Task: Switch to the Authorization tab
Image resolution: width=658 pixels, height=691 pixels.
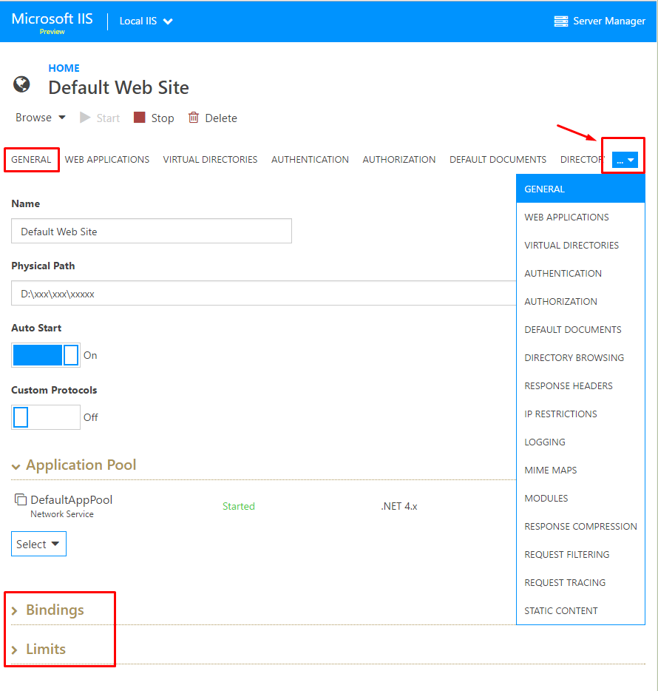Action: 399,160
